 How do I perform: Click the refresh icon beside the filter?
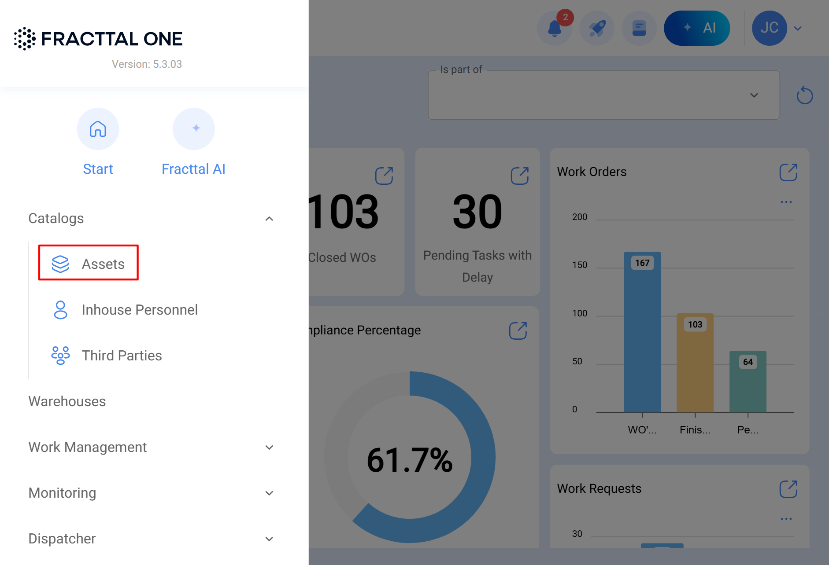point(805,95)
